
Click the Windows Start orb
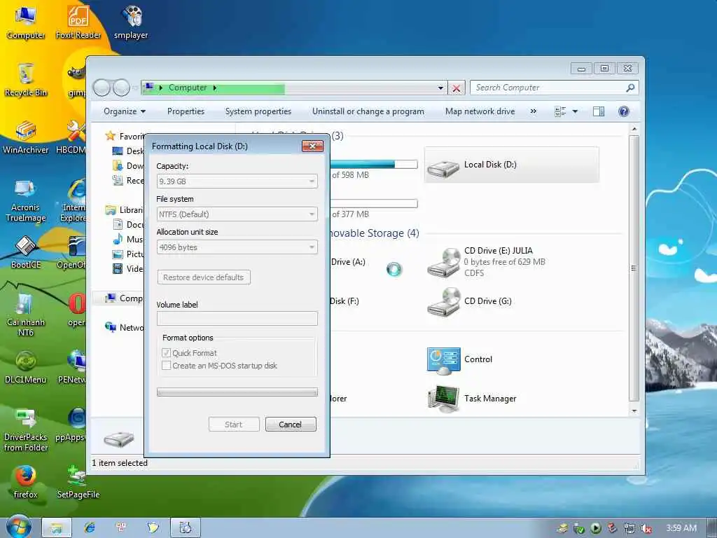coord(18,527)
